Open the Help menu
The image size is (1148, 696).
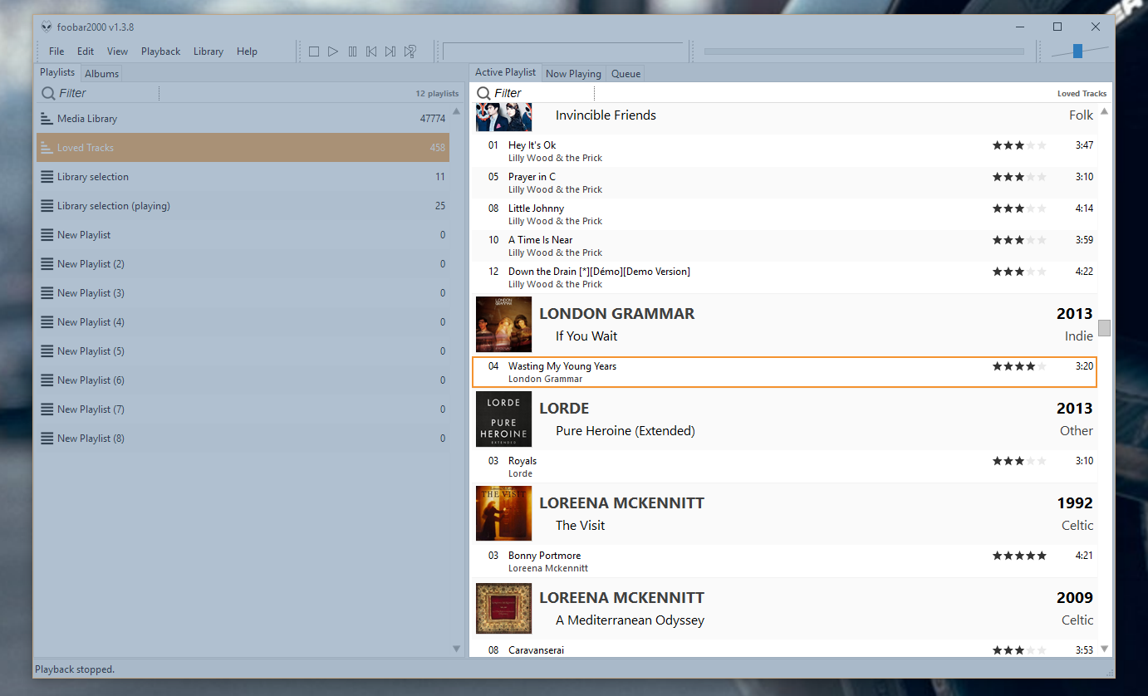point(247,51)
